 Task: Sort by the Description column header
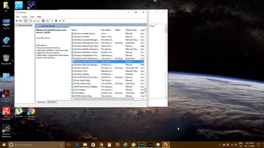(106, 30)
